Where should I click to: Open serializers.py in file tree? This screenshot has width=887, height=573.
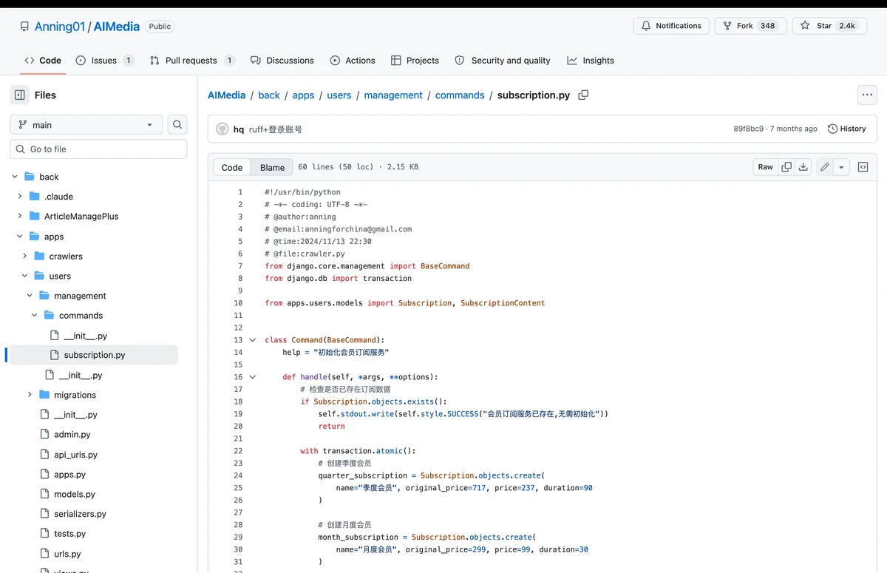point(80,514)
